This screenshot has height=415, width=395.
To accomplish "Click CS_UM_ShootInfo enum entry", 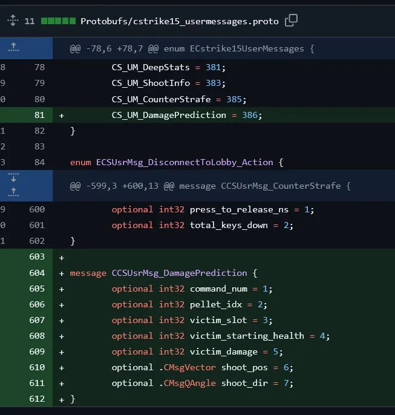I will click(151, 83).
